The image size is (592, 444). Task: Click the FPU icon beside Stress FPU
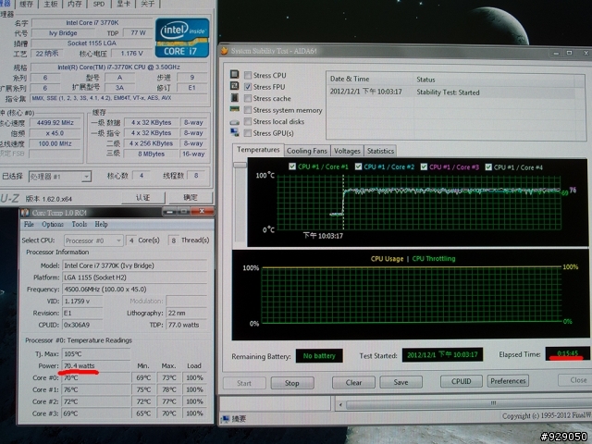[234, 86]
